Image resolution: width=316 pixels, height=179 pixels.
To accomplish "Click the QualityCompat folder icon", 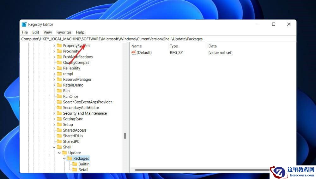I will pyautogui.click(x=59, y=63).
